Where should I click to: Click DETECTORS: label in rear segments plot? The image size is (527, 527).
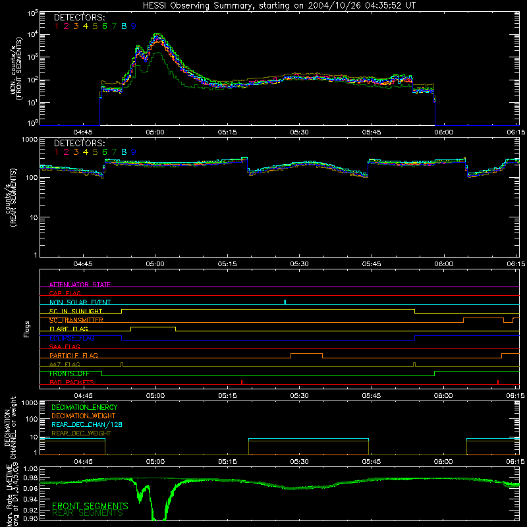pyautogui.click(x=80, y=143)
